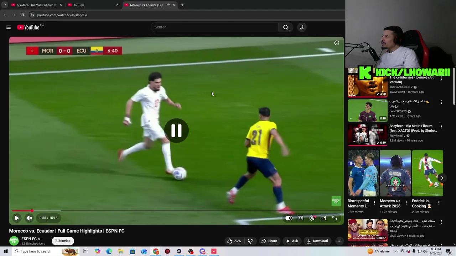Open the 4K app on taskbar
Image resolution: width=456 pixels, height=256 pixels.
(179, 251)
